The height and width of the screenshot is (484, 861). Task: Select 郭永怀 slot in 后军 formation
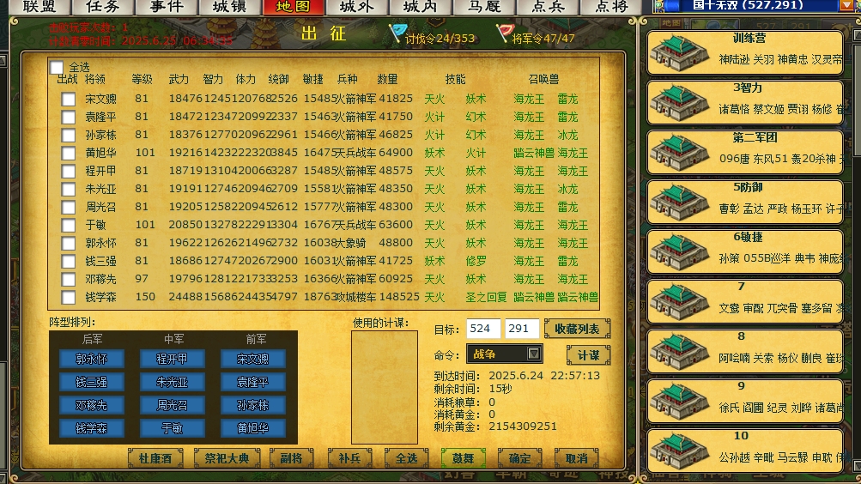(x=92, y=359)
